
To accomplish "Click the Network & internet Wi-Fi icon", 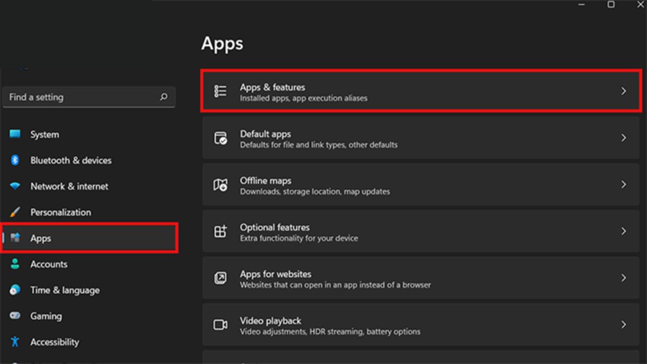I will coord(15,186).
